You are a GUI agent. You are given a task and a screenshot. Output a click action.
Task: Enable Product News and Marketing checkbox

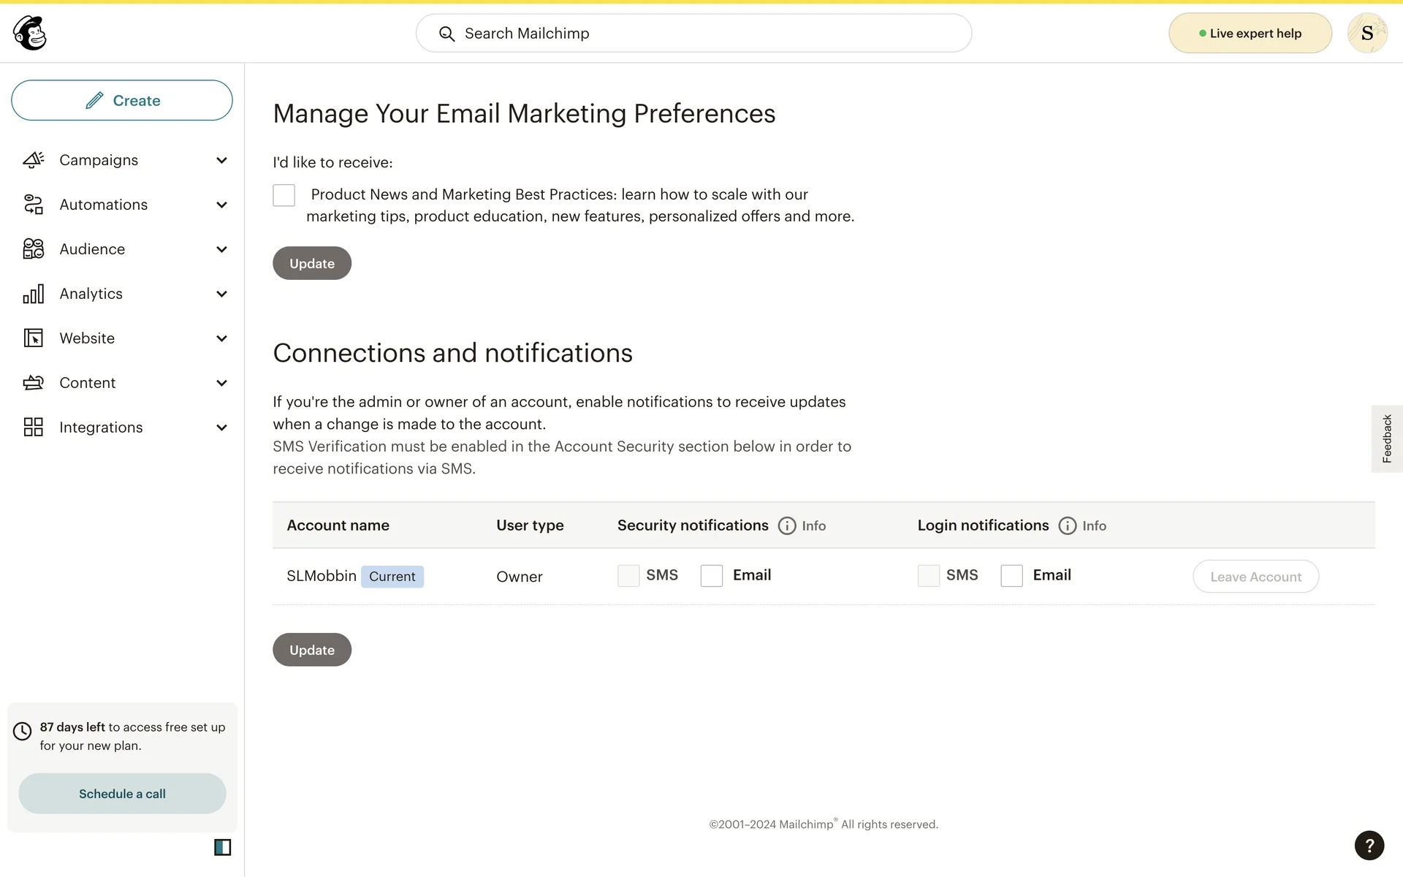point(284,195)
